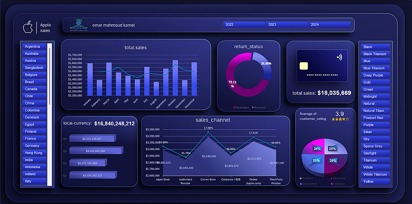Choose Black Titanium color filter

click(x=375, y=54)
